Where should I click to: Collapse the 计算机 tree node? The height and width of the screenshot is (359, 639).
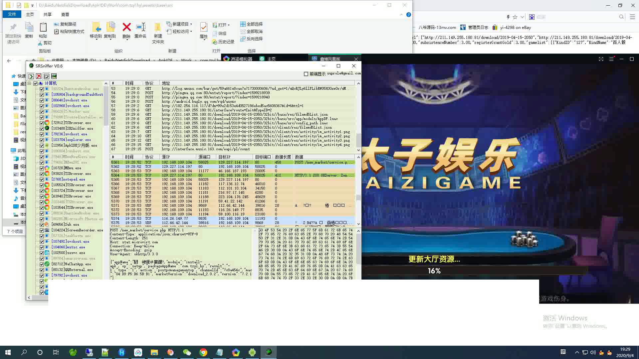click(29, 83)
